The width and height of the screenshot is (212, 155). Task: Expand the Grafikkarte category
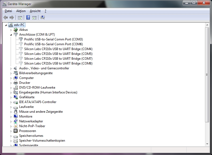click(x=11, y=97)
